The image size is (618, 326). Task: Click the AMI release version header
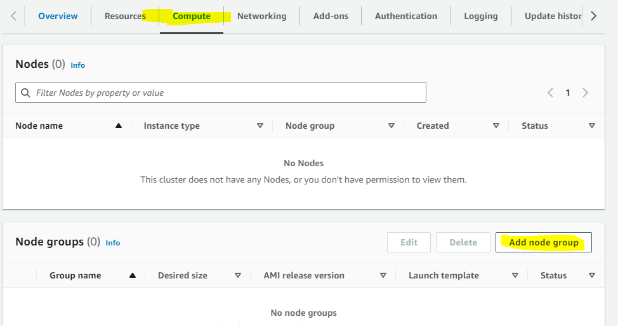(304, 275)
